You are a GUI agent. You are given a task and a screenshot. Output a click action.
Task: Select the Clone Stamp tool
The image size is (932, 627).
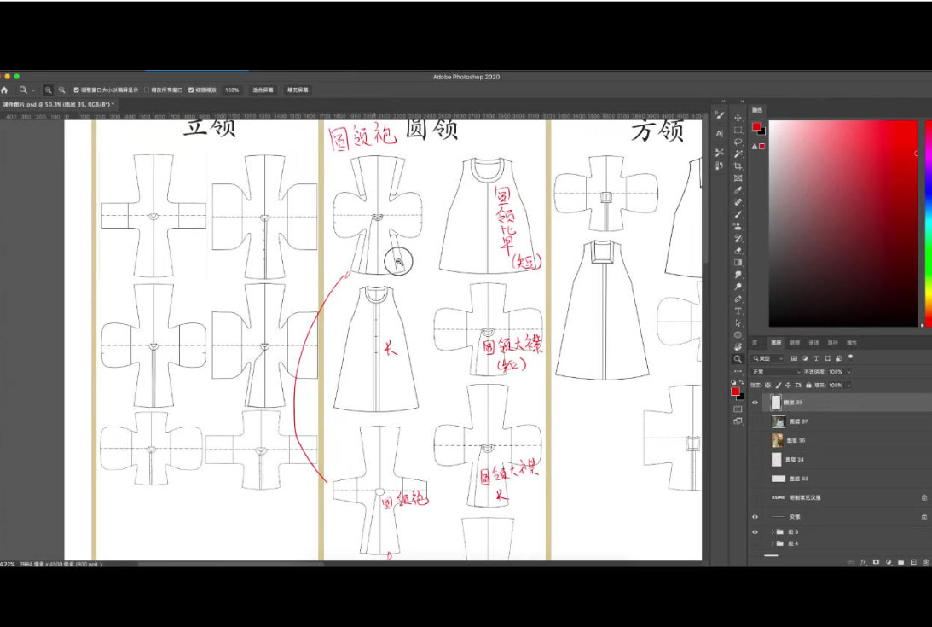(738, 226)
